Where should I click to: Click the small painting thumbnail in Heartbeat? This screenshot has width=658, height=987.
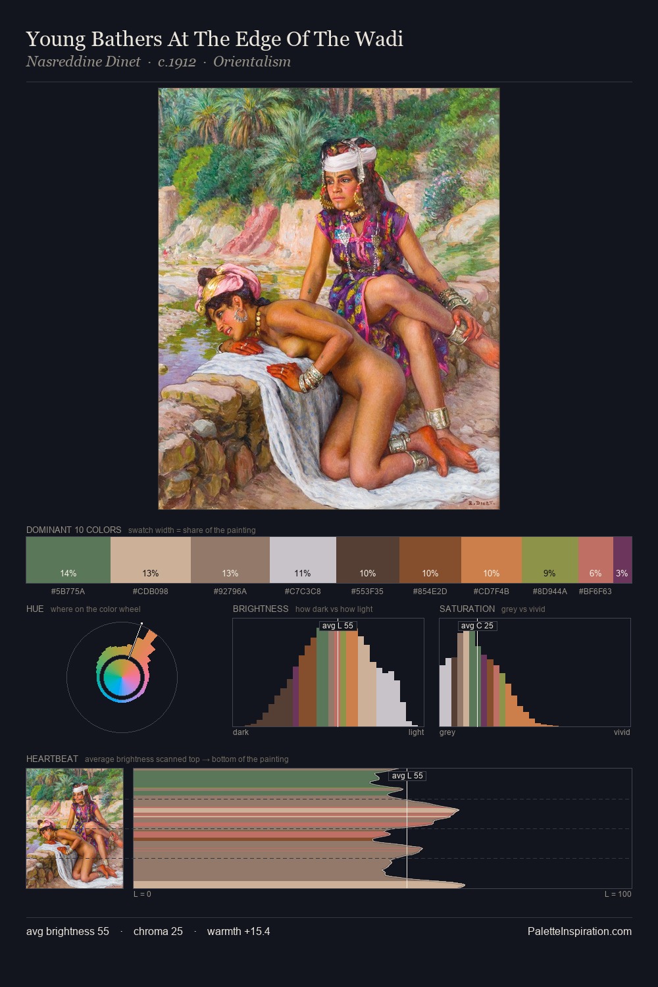tap(75, 828)
